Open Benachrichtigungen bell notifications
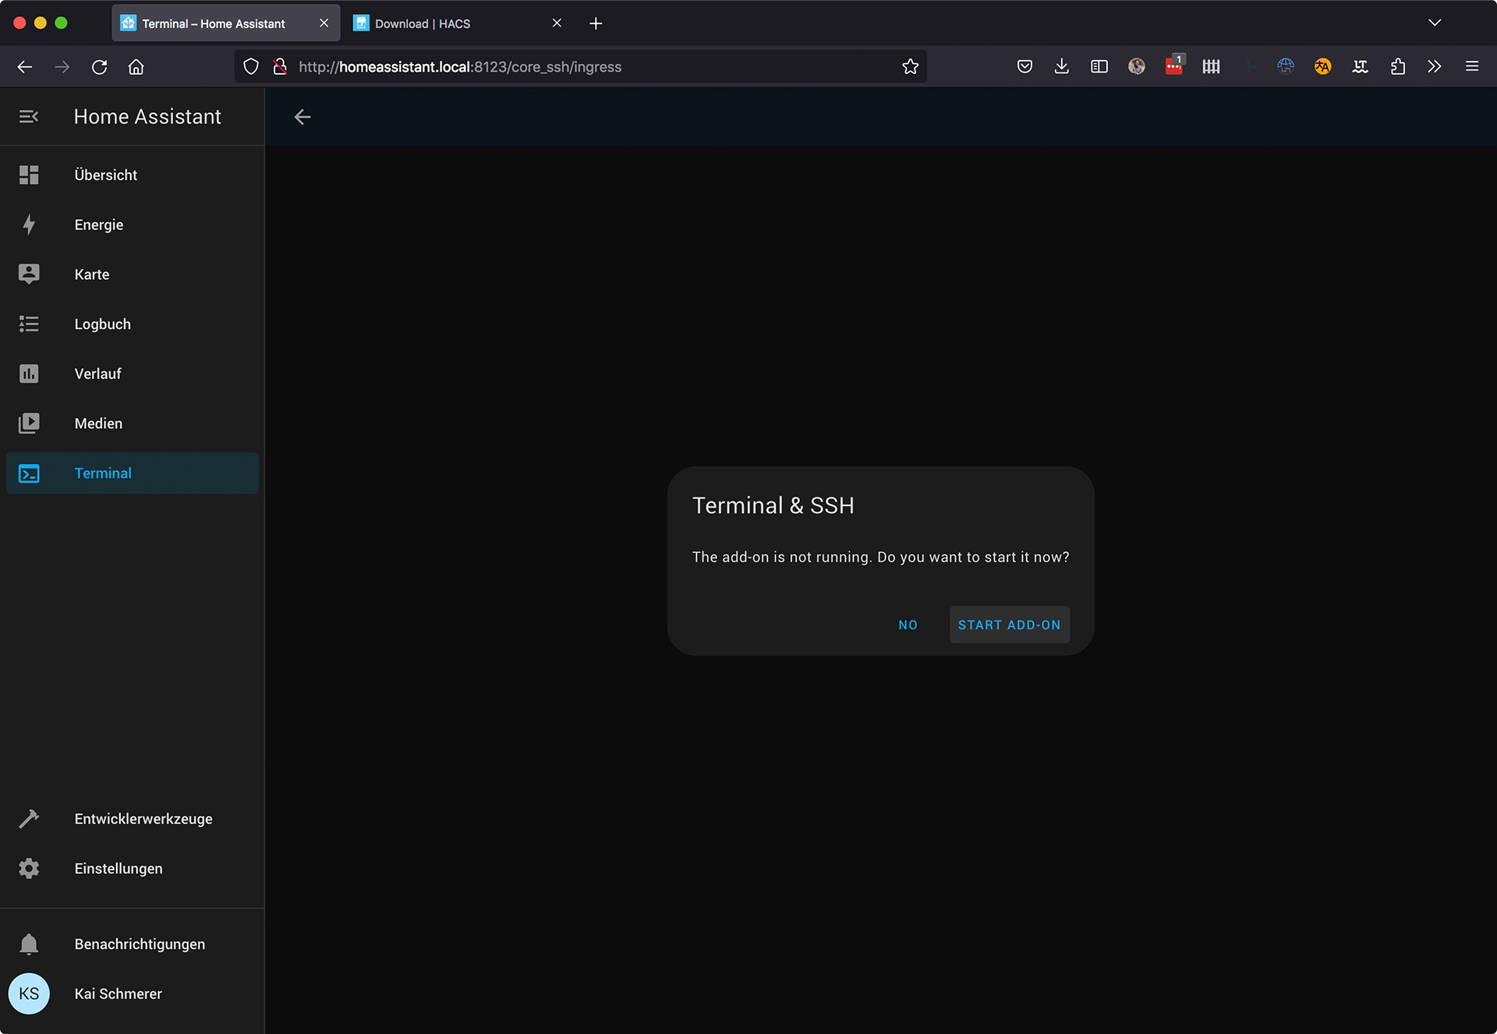Viewport: 1497px width, 1034px height. 29,944
